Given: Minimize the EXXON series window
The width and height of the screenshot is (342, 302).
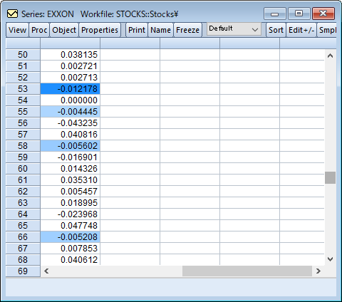Looking at the screenshot, I should (275, 14).
